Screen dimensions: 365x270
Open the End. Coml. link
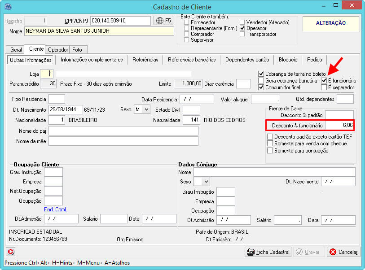[x=55, y=209]
